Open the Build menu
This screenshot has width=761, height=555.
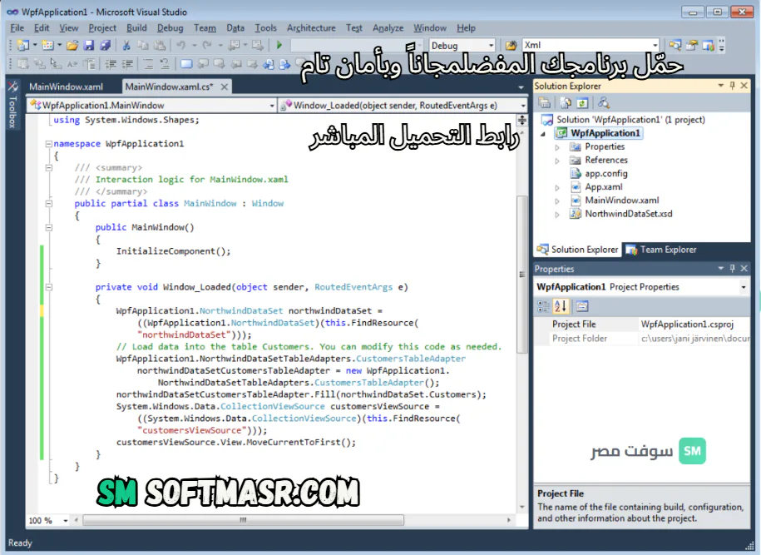click(136, 27)
